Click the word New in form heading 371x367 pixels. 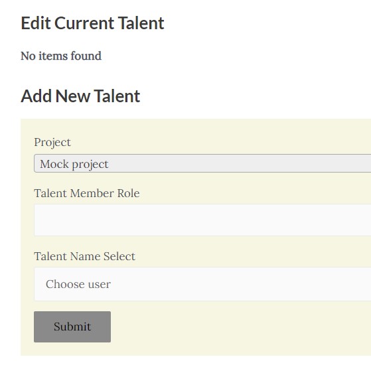click(x=72, y=96)
